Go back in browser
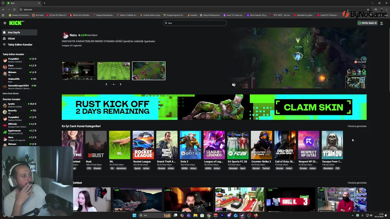This screenshot has width=390, height=219. tap(3, 9)
